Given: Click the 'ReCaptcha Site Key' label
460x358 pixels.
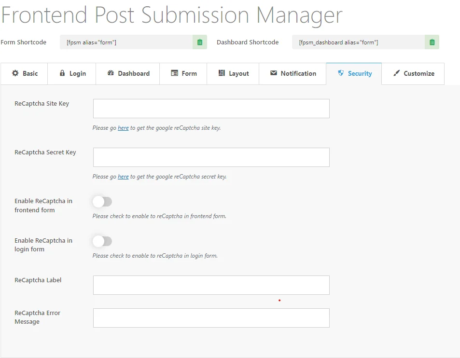Looking at the screenshot, I should 42,104.
